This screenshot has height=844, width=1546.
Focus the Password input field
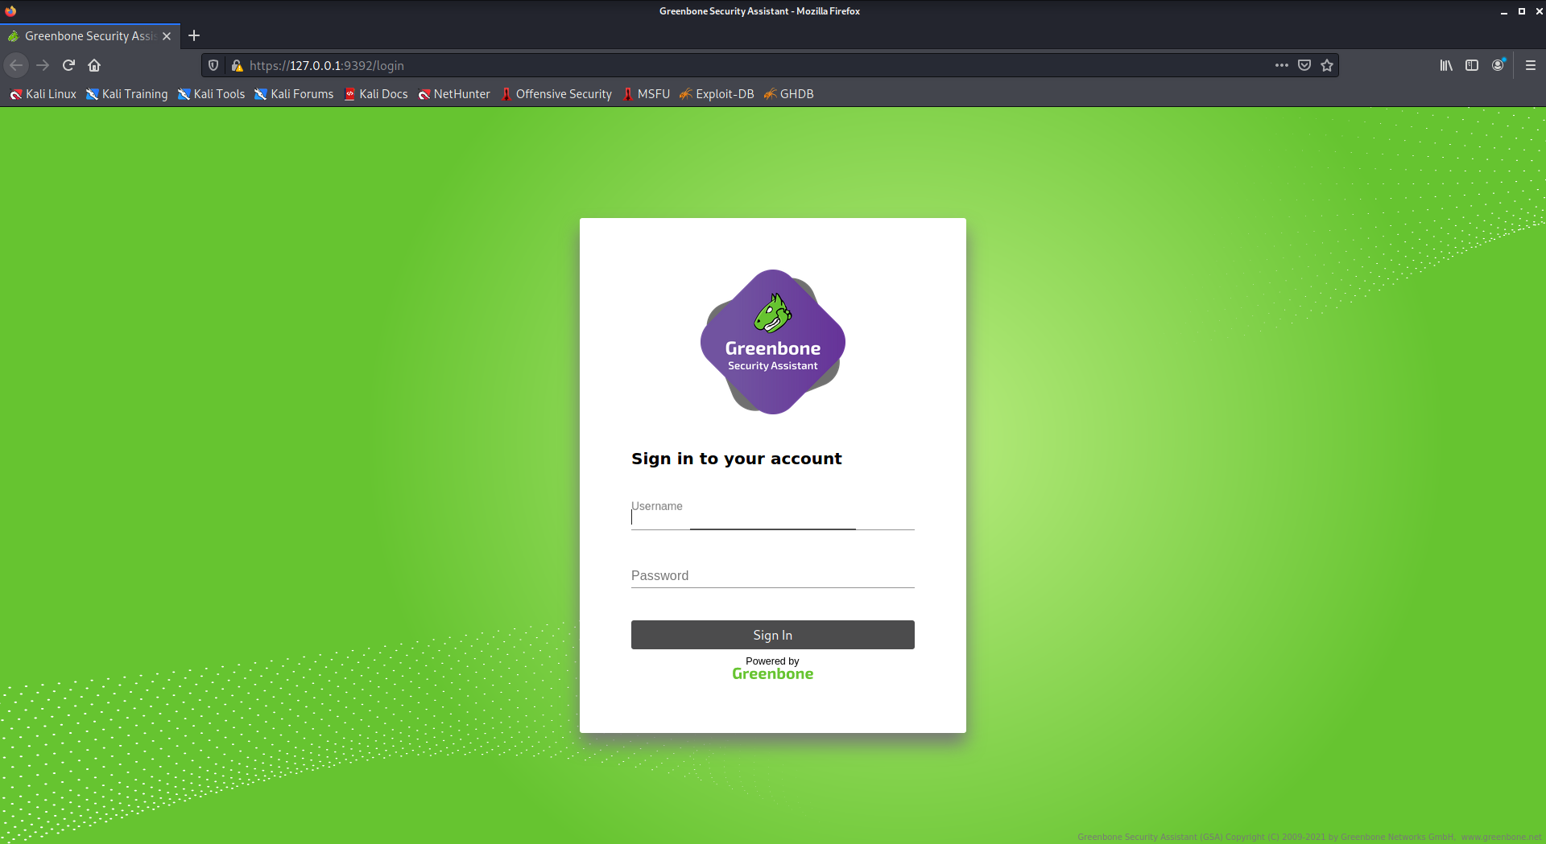pos(771,576)
